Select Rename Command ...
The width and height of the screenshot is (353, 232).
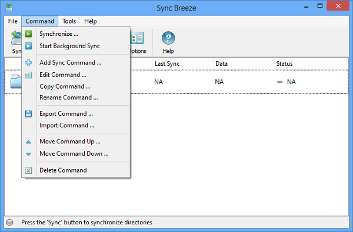[76, 97]
